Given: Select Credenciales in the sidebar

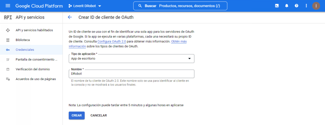Looking at the screenshot, I should 31,50.
